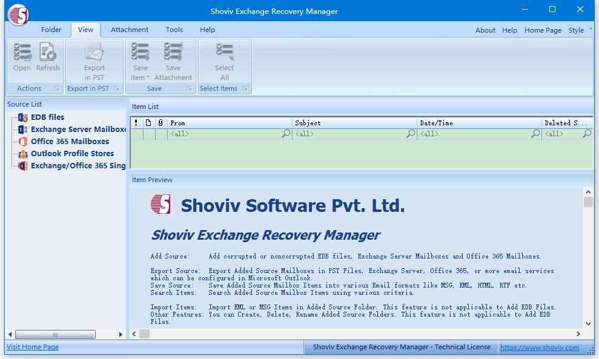Open the https://www.shoviv.com link
Screen dimensions: 599x359
click(540, 347)
